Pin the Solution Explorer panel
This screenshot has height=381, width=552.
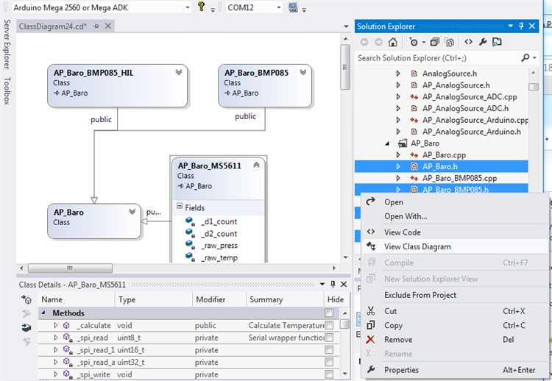[521, 26]
